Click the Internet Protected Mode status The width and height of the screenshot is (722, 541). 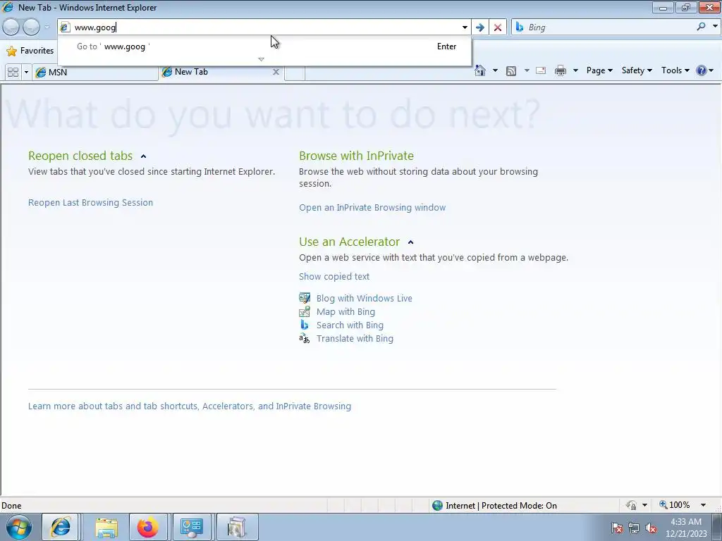[494, 506]
